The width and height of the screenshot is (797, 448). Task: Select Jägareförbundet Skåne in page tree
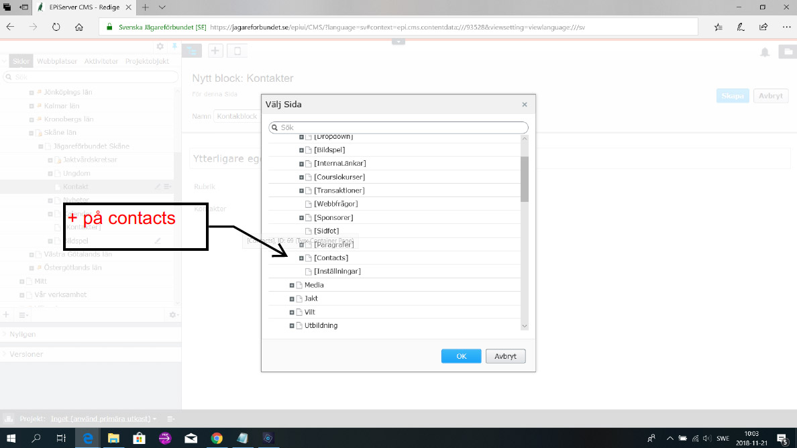tap(91, 146)
